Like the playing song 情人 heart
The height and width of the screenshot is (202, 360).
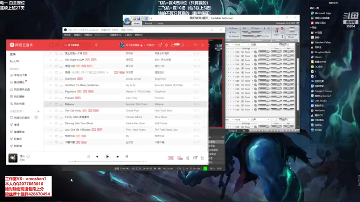point(28,156)
